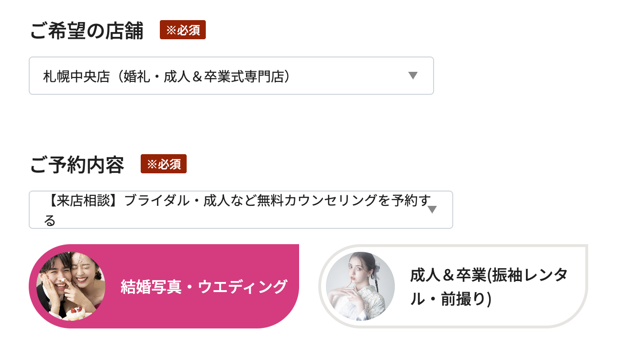Click the ご予約内容 heading
This screenshot has height=361, width=626.
tap(77, 165)
